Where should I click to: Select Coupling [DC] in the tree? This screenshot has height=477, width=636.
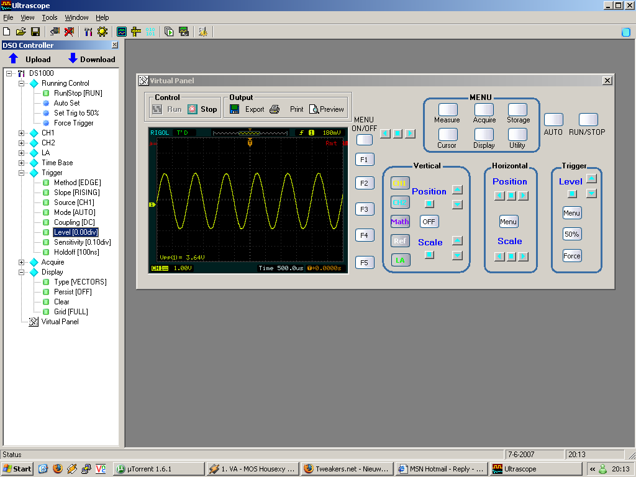pos(75,222)
